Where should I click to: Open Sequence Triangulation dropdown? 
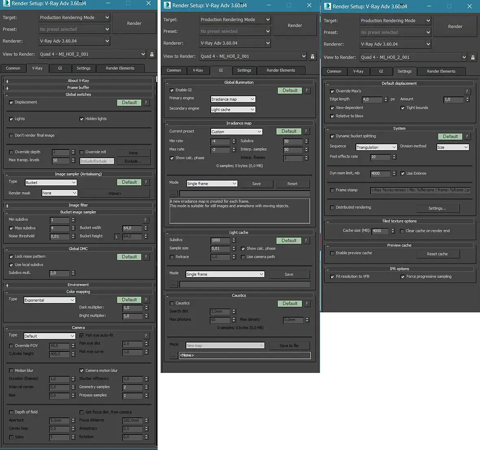pos(376,147)
